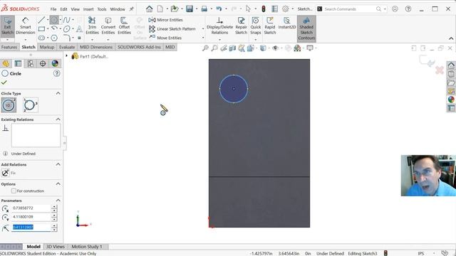Open Circle PropertyManager help
Image resolution: width=456 pixels, height=256 pixels.
57,73
